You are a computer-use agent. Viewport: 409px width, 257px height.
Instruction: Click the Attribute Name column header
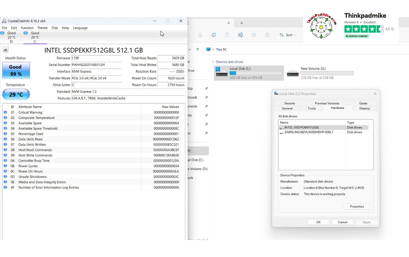tap(79, 107)
